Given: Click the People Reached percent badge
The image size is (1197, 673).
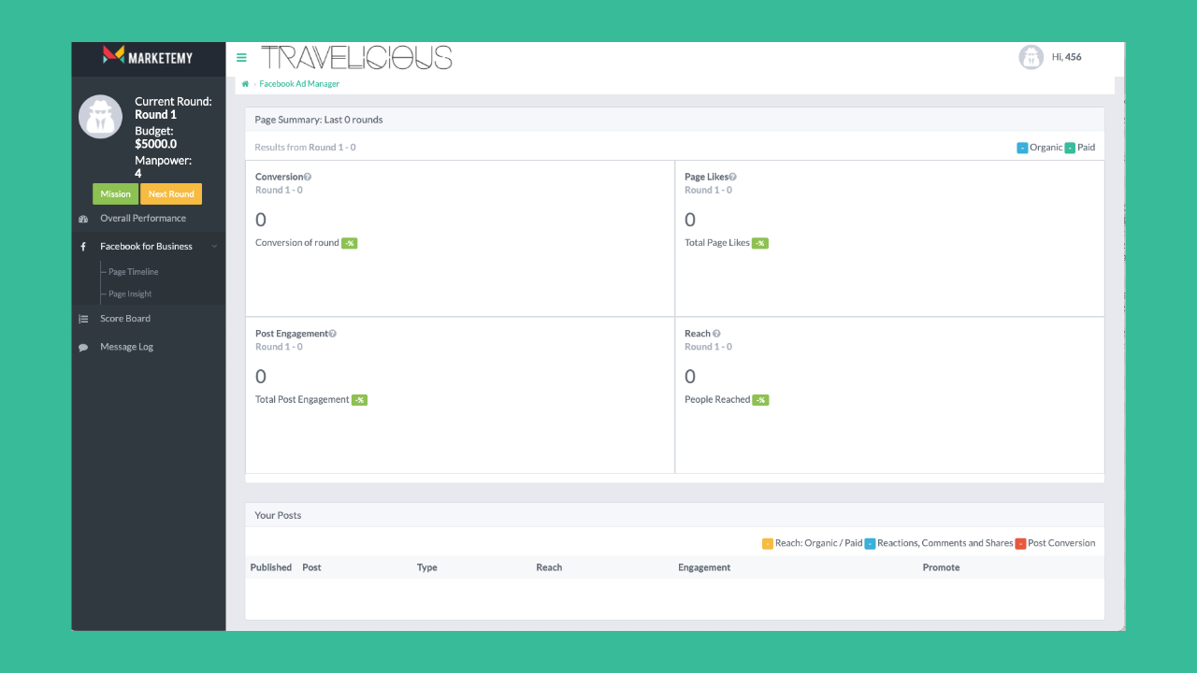Looking at the screenshot, I should [761, 400].
